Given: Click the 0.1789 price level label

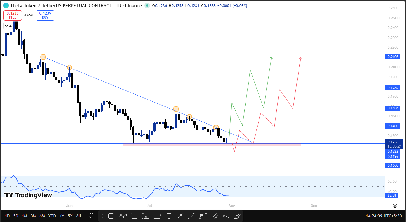Looking at the screenshot, I should click(x=393, y=88).
